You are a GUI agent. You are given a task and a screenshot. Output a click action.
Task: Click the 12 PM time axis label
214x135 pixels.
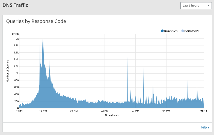click(x=43, y=111)
